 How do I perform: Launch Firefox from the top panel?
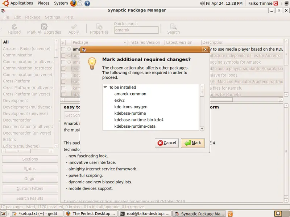[x=74, y=3]
